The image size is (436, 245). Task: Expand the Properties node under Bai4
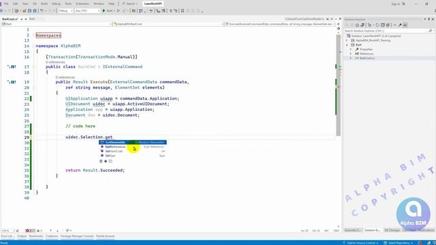351,49
